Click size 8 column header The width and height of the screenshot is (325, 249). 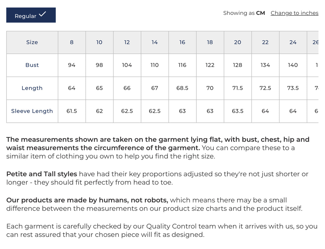coord(72,42)
